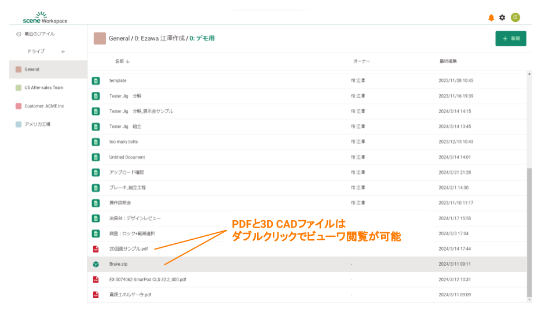Select the template file name
The image size is (556, 312).
click(x=118, y=81)
